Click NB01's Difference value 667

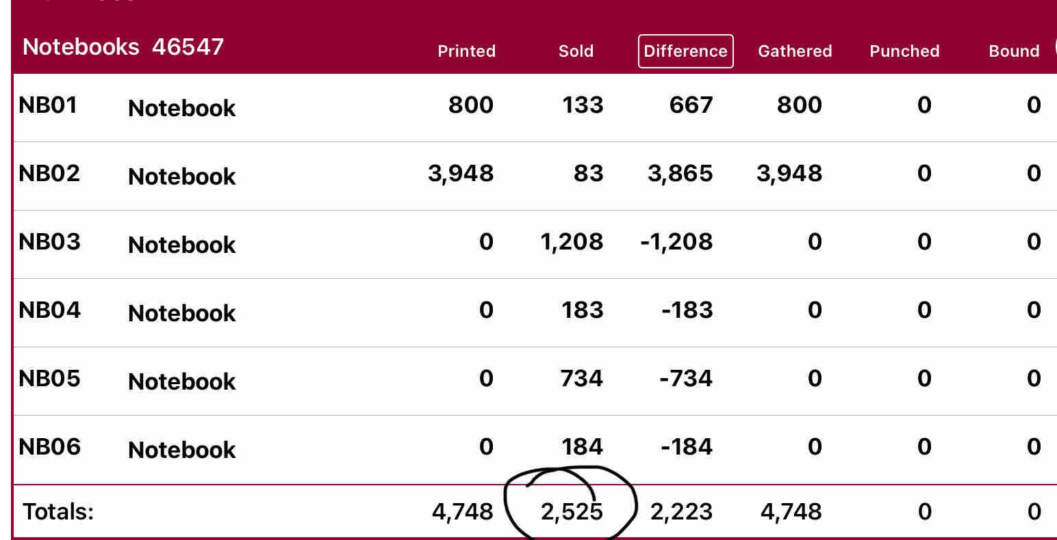691,105
